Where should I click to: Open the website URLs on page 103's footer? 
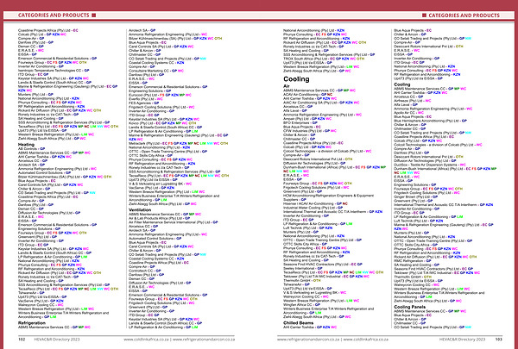332,340
